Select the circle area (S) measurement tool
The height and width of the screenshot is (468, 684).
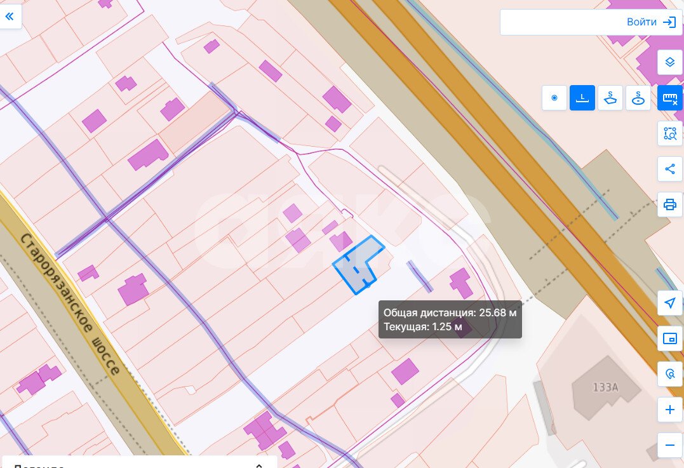pos(638,98)
